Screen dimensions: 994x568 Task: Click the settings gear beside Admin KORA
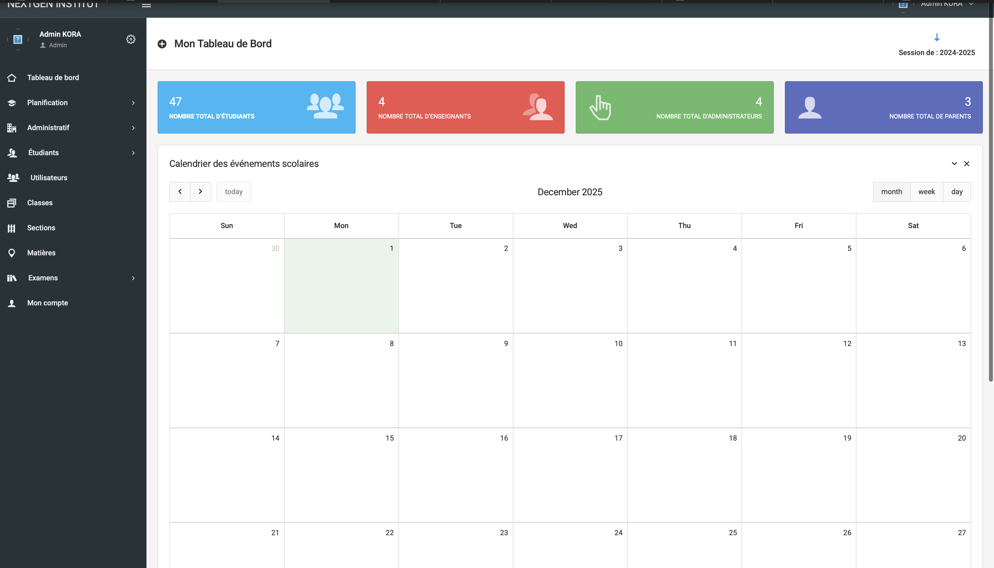131,39
